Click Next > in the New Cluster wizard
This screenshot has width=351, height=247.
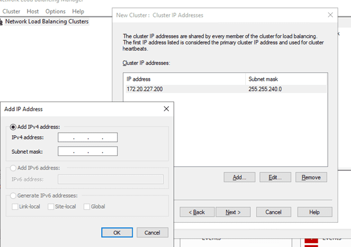[x=233, y=212]
